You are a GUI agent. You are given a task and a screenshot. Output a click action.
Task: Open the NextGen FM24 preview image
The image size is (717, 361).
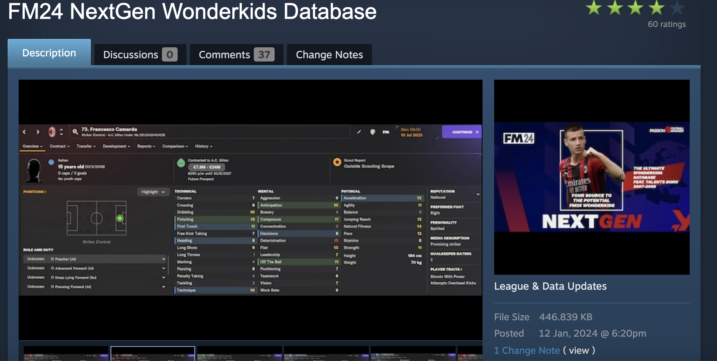pyautogui.click(x=592, y=177)
